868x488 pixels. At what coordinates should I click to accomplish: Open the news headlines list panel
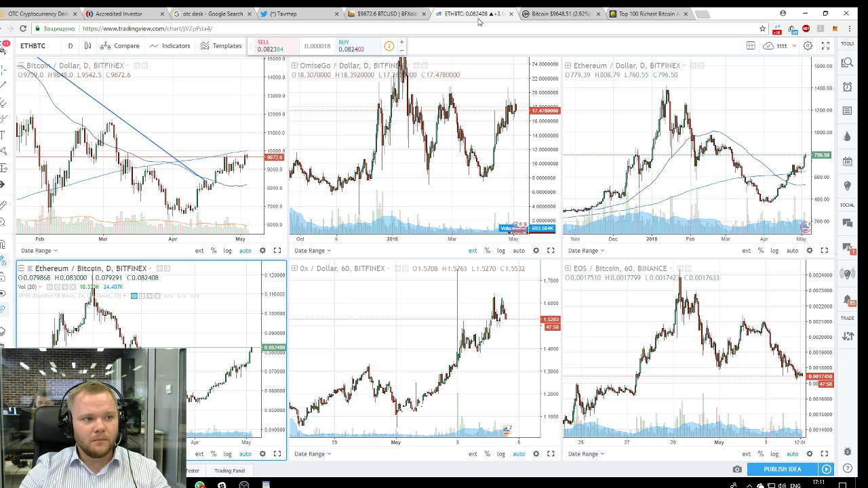pyautogui.click(x=847, y=110)
